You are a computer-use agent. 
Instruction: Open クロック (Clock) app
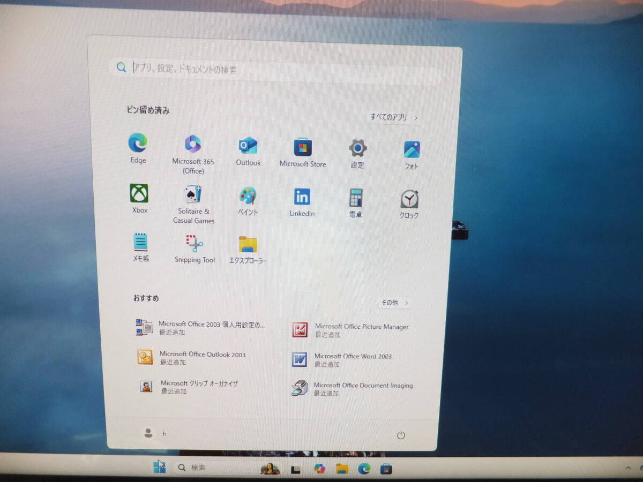409,204
